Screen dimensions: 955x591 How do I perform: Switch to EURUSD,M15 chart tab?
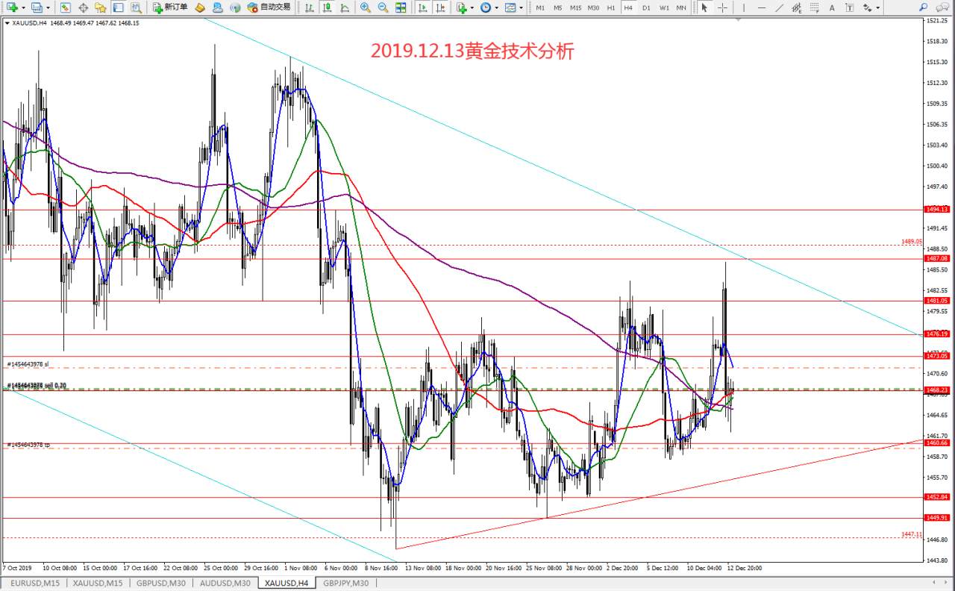point(35,583)
